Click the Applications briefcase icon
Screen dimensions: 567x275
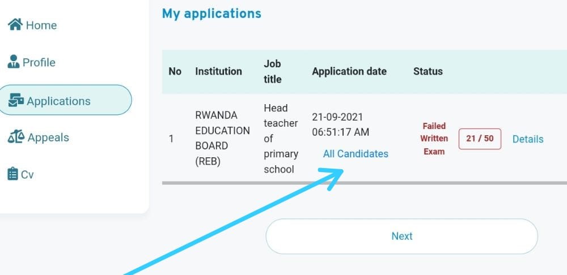(16, 101)
